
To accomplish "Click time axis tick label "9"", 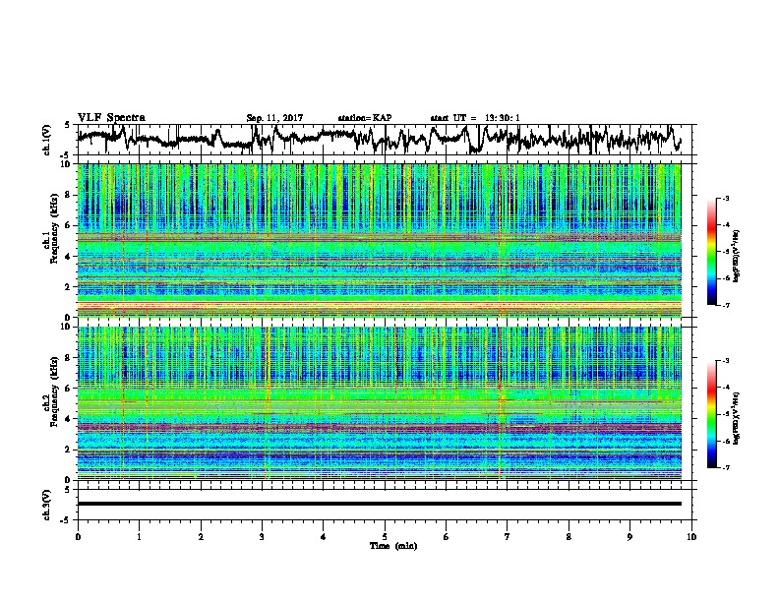I will pyautogui.click(x=629, y=536).
